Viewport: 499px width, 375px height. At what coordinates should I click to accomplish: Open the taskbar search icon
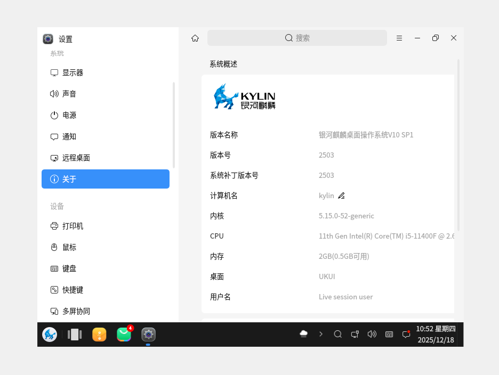(x=337, y=334)
